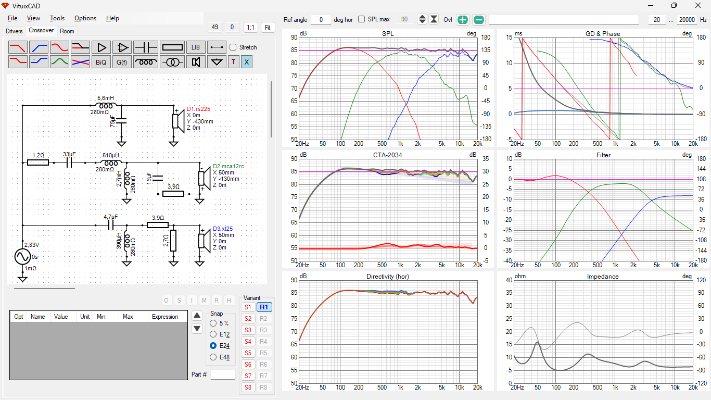Click the 49 grid value button
This screenshot has width=711, height=400.
[x=214, y=27]
